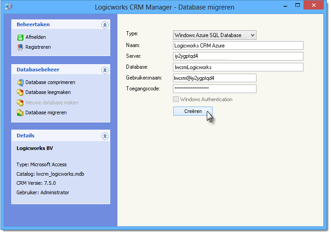
Task: Click the Logicworks BV heading
Action: click(35, 148)
